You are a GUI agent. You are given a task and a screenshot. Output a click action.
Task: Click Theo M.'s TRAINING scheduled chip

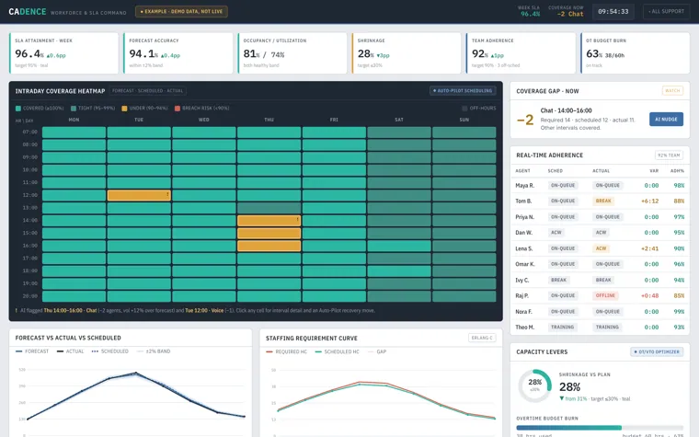pyautogui.click(x=562, y=328)
